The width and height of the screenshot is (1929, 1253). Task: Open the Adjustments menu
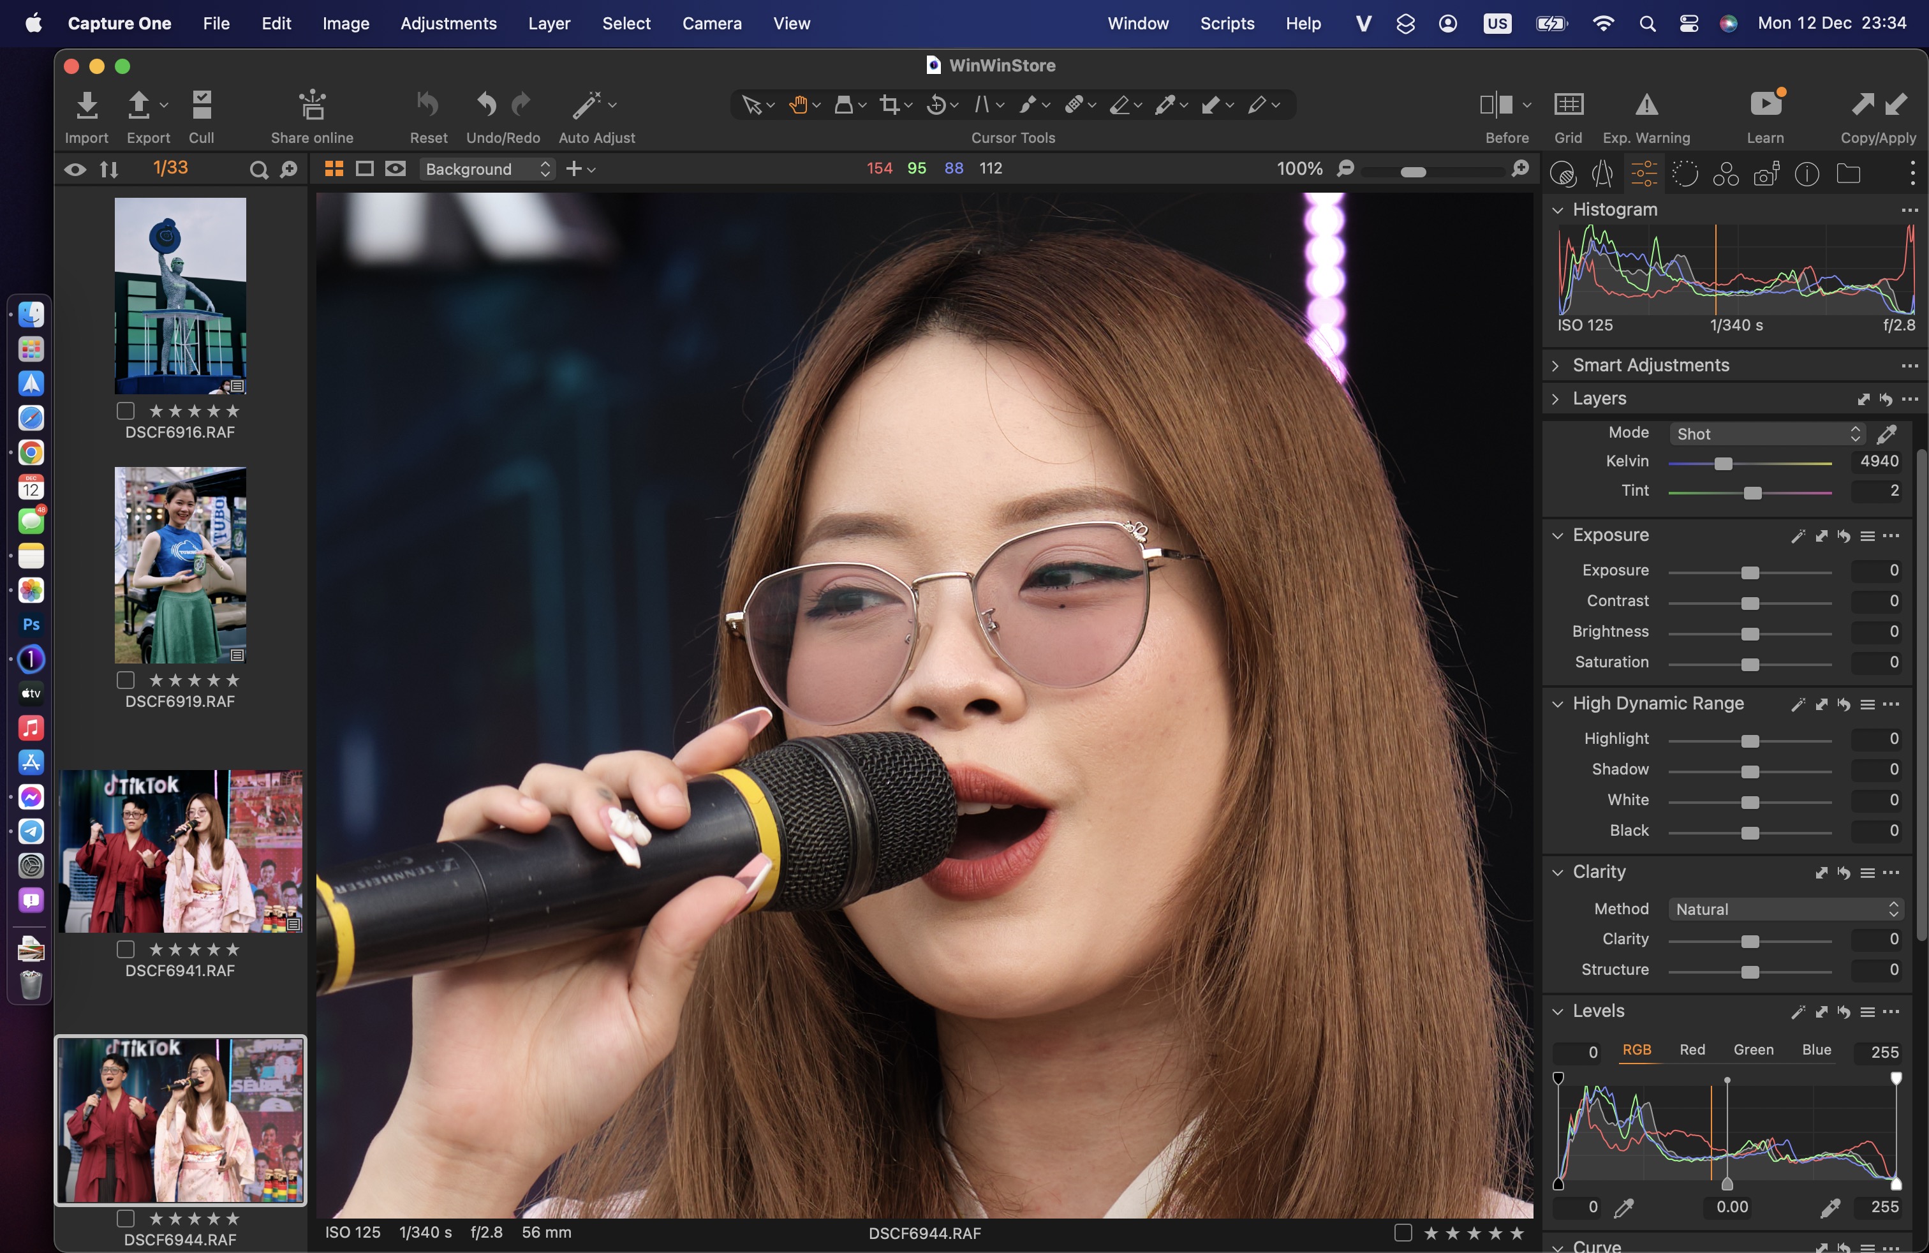pos(447,22)
